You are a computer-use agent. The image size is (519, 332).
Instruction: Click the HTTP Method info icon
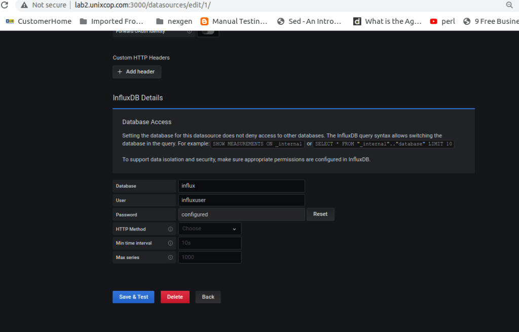(x=170, y=229)
